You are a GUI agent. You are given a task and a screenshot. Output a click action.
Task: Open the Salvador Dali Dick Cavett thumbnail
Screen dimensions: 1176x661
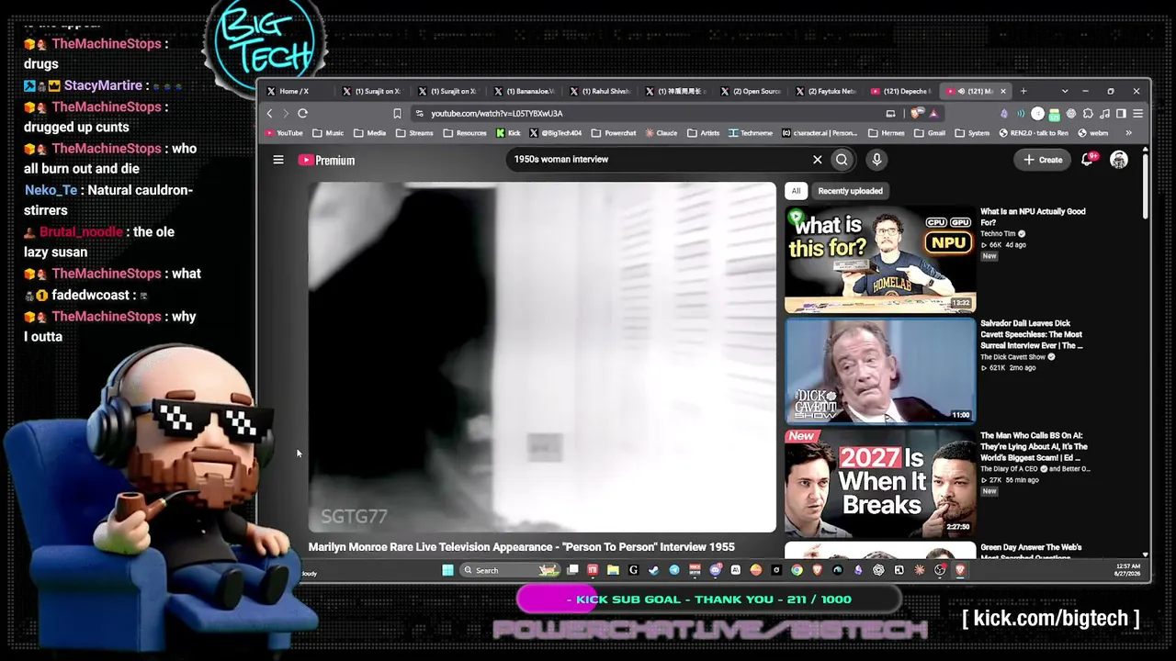[880, 371]
